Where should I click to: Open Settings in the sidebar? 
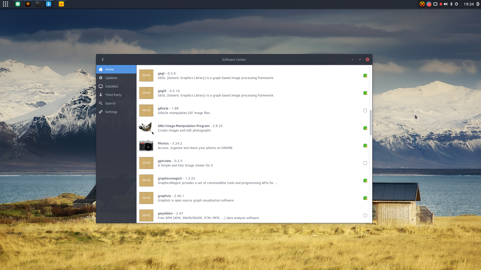click(116, 112)
